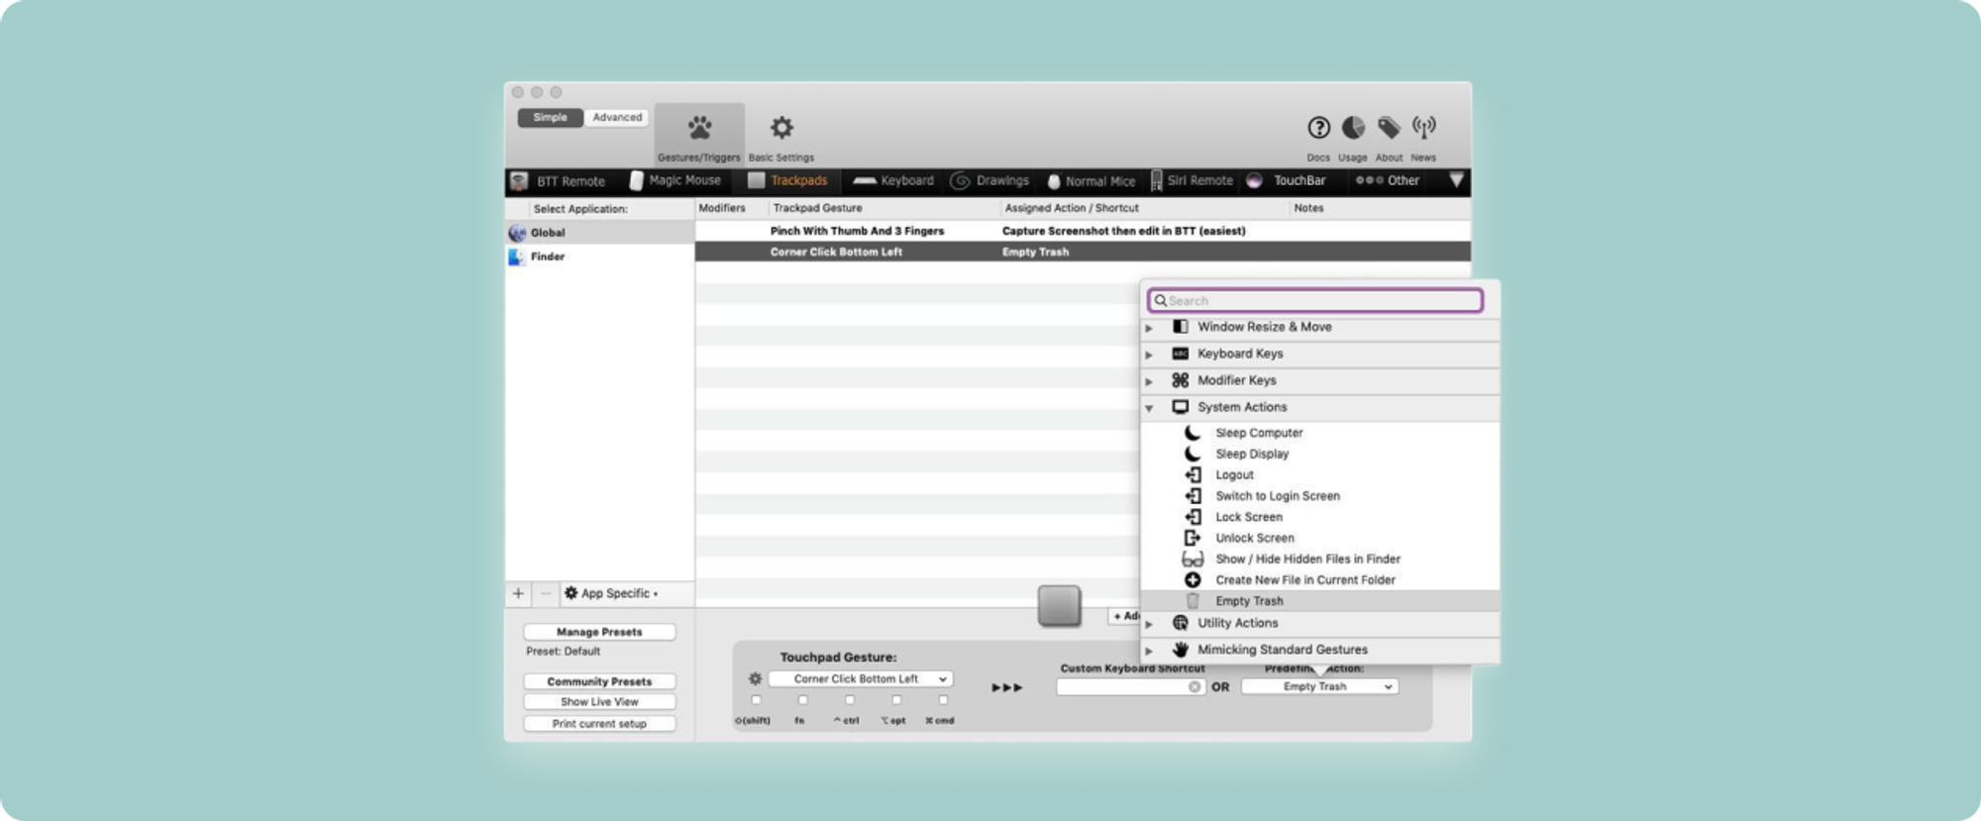Open the Corner Click Bottom Left dropdown
Image resolution: width=1981 pixels, height=821 pixels.
[860, 679]
